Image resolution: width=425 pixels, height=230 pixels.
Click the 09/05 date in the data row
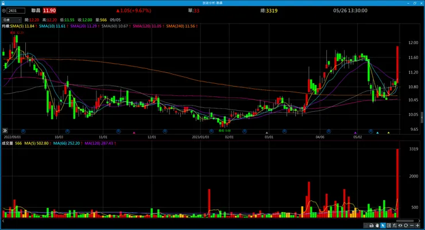point(115,20)
